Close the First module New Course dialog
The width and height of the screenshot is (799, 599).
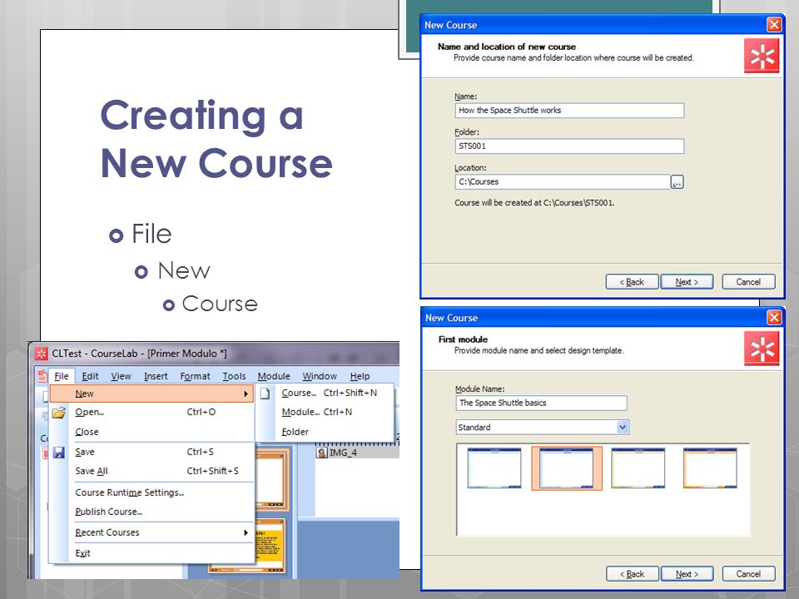[774, 317]
